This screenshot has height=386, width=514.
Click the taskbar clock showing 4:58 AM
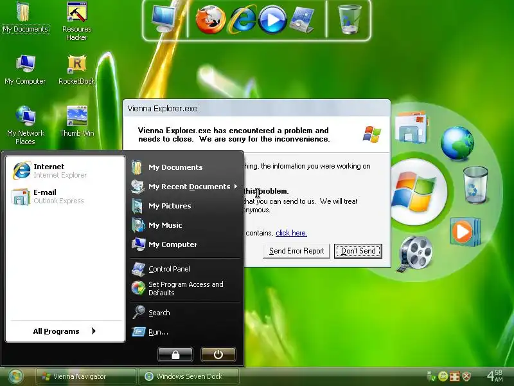495,376
